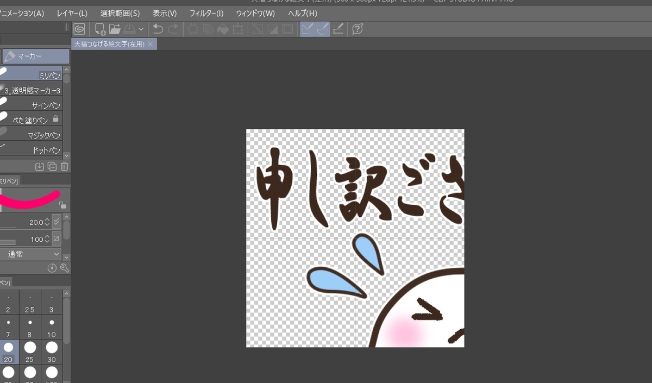Choose brush size 3 preset
The width and height of the screenshot is (652, 383).
(x=52, y=303)
